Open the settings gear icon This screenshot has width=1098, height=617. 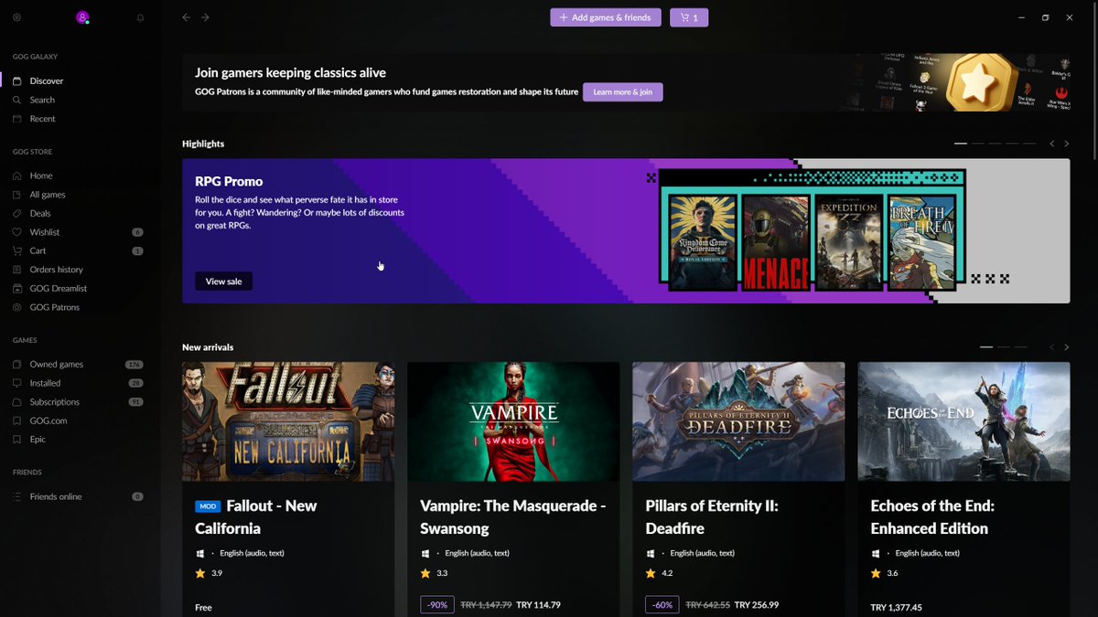click(16, 17)
